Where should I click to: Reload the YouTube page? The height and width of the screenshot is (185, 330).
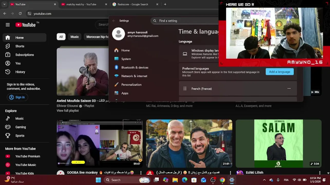click(x=20, y=14)
